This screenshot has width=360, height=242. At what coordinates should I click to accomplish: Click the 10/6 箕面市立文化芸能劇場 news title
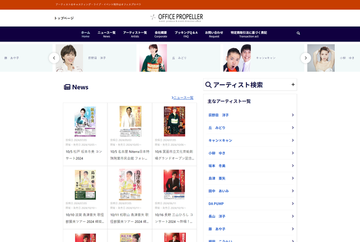(174, 155)
